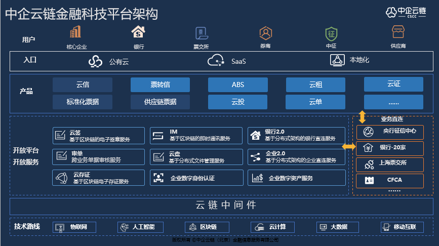Open the 云租 product tile
439x246 pixels.
coord(315,85)
